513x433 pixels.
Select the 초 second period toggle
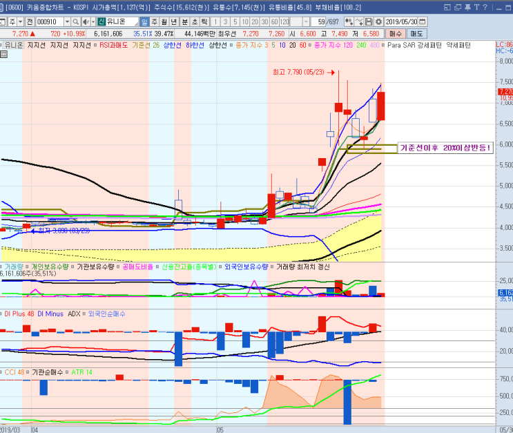coord(195,22)
